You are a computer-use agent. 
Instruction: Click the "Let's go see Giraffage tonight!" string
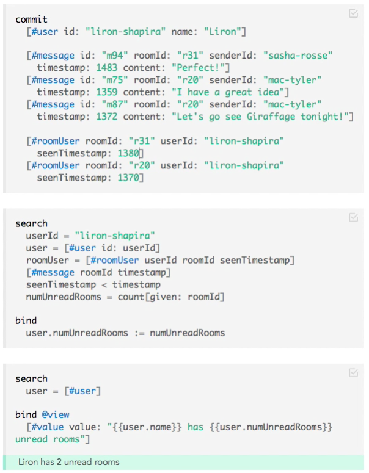coord(260,117)
